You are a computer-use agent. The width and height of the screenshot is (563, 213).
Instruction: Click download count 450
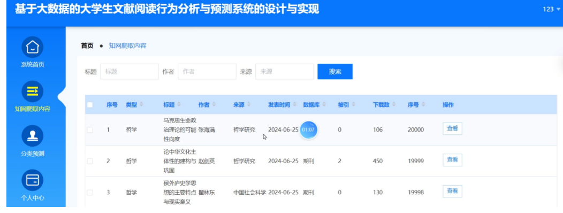[378, 161]
